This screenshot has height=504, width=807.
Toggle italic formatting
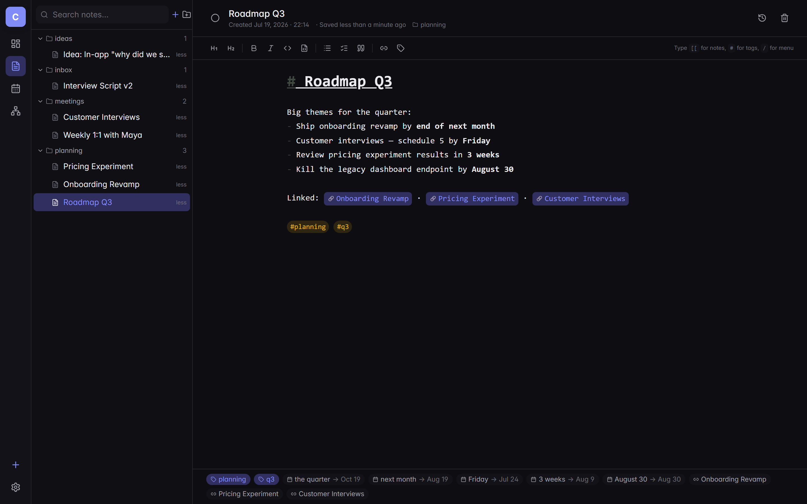click(x=270, y=48)
